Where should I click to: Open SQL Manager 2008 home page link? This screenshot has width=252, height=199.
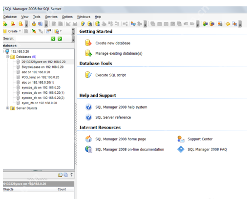121,139
